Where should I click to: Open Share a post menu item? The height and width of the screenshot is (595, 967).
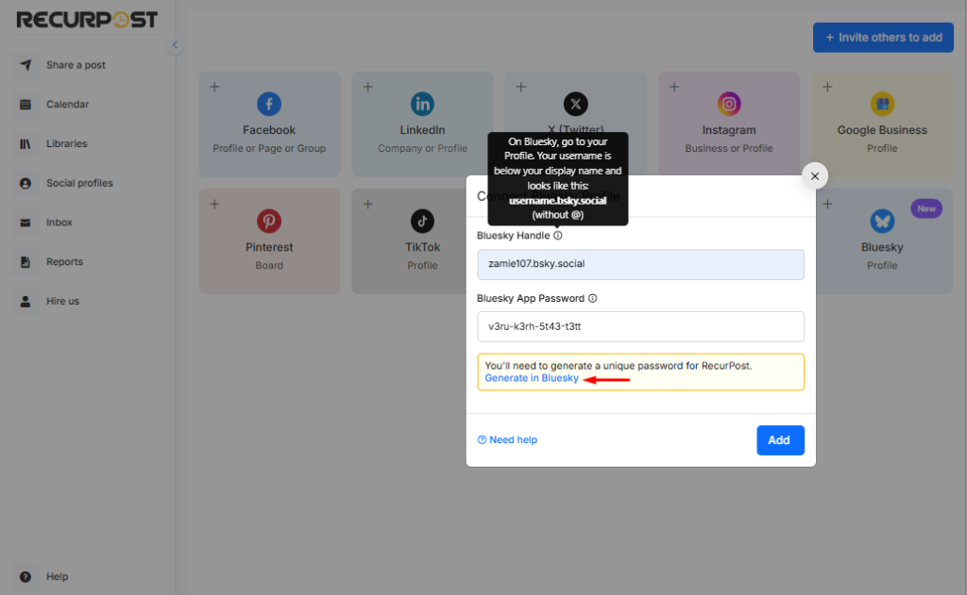(x=76, y=65)
